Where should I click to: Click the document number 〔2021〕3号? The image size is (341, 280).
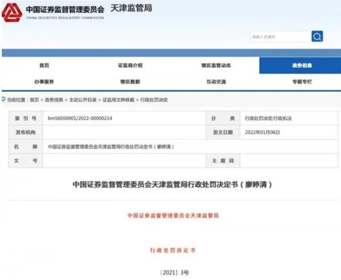[174, 273]
